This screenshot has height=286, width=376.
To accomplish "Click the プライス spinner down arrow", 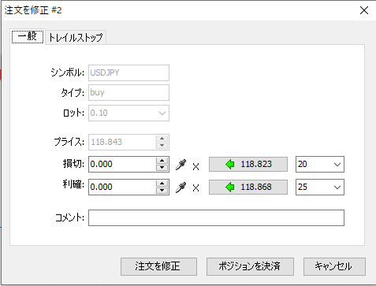I will 162,146.
